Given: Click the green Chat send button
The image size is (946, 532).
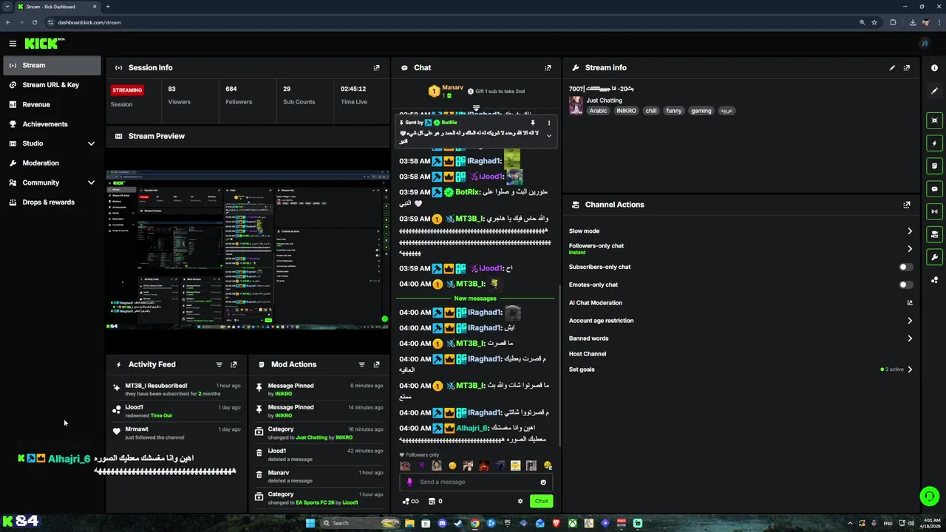Looking at the screenshot, I should point(541,501).
